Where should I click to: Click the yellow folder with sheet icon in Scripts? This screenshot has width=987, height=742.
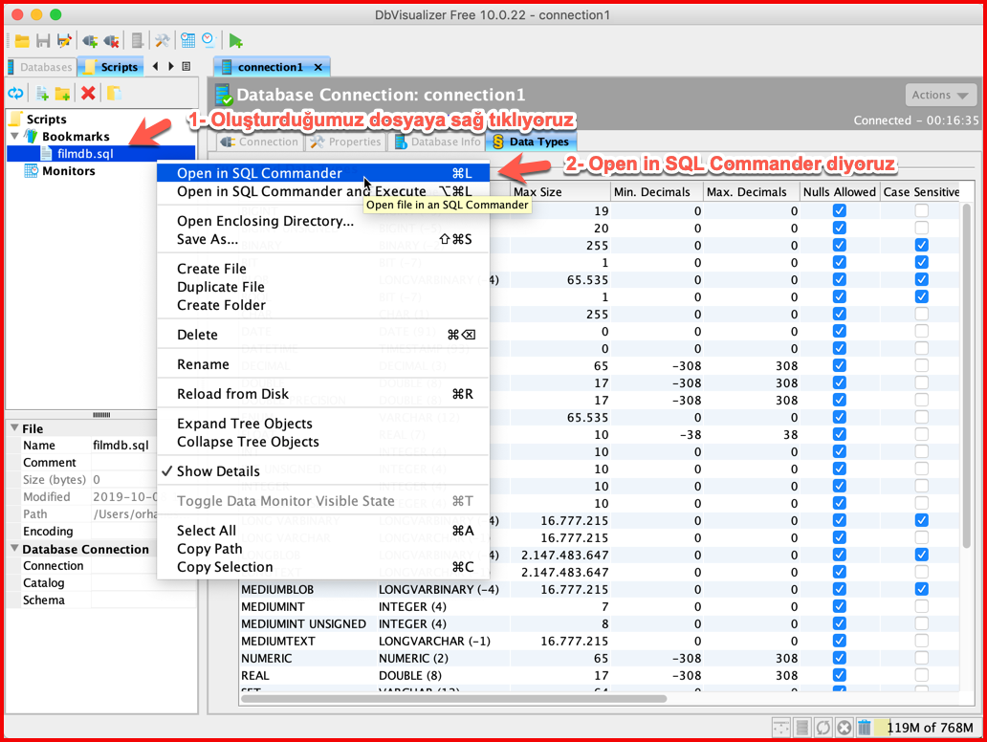(114, 94)
